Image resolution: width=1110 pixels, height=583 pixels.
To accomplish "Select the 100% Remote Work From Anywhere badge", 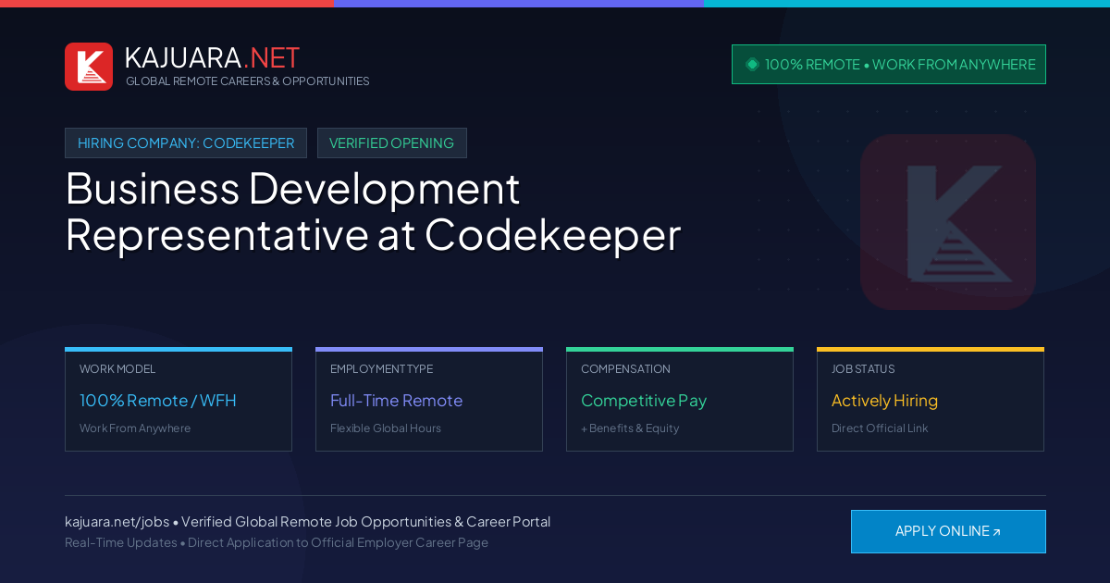I will click(889, 65).
